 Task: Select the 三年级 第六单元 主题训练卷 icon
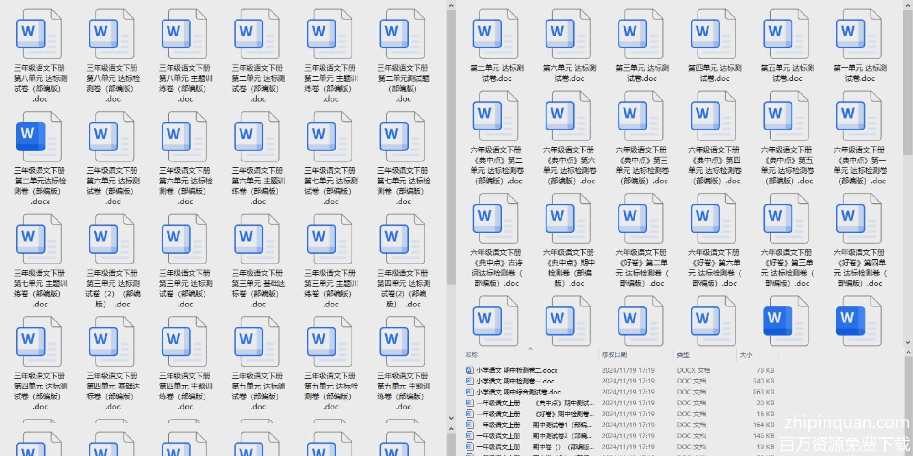(x=257, y=136)
